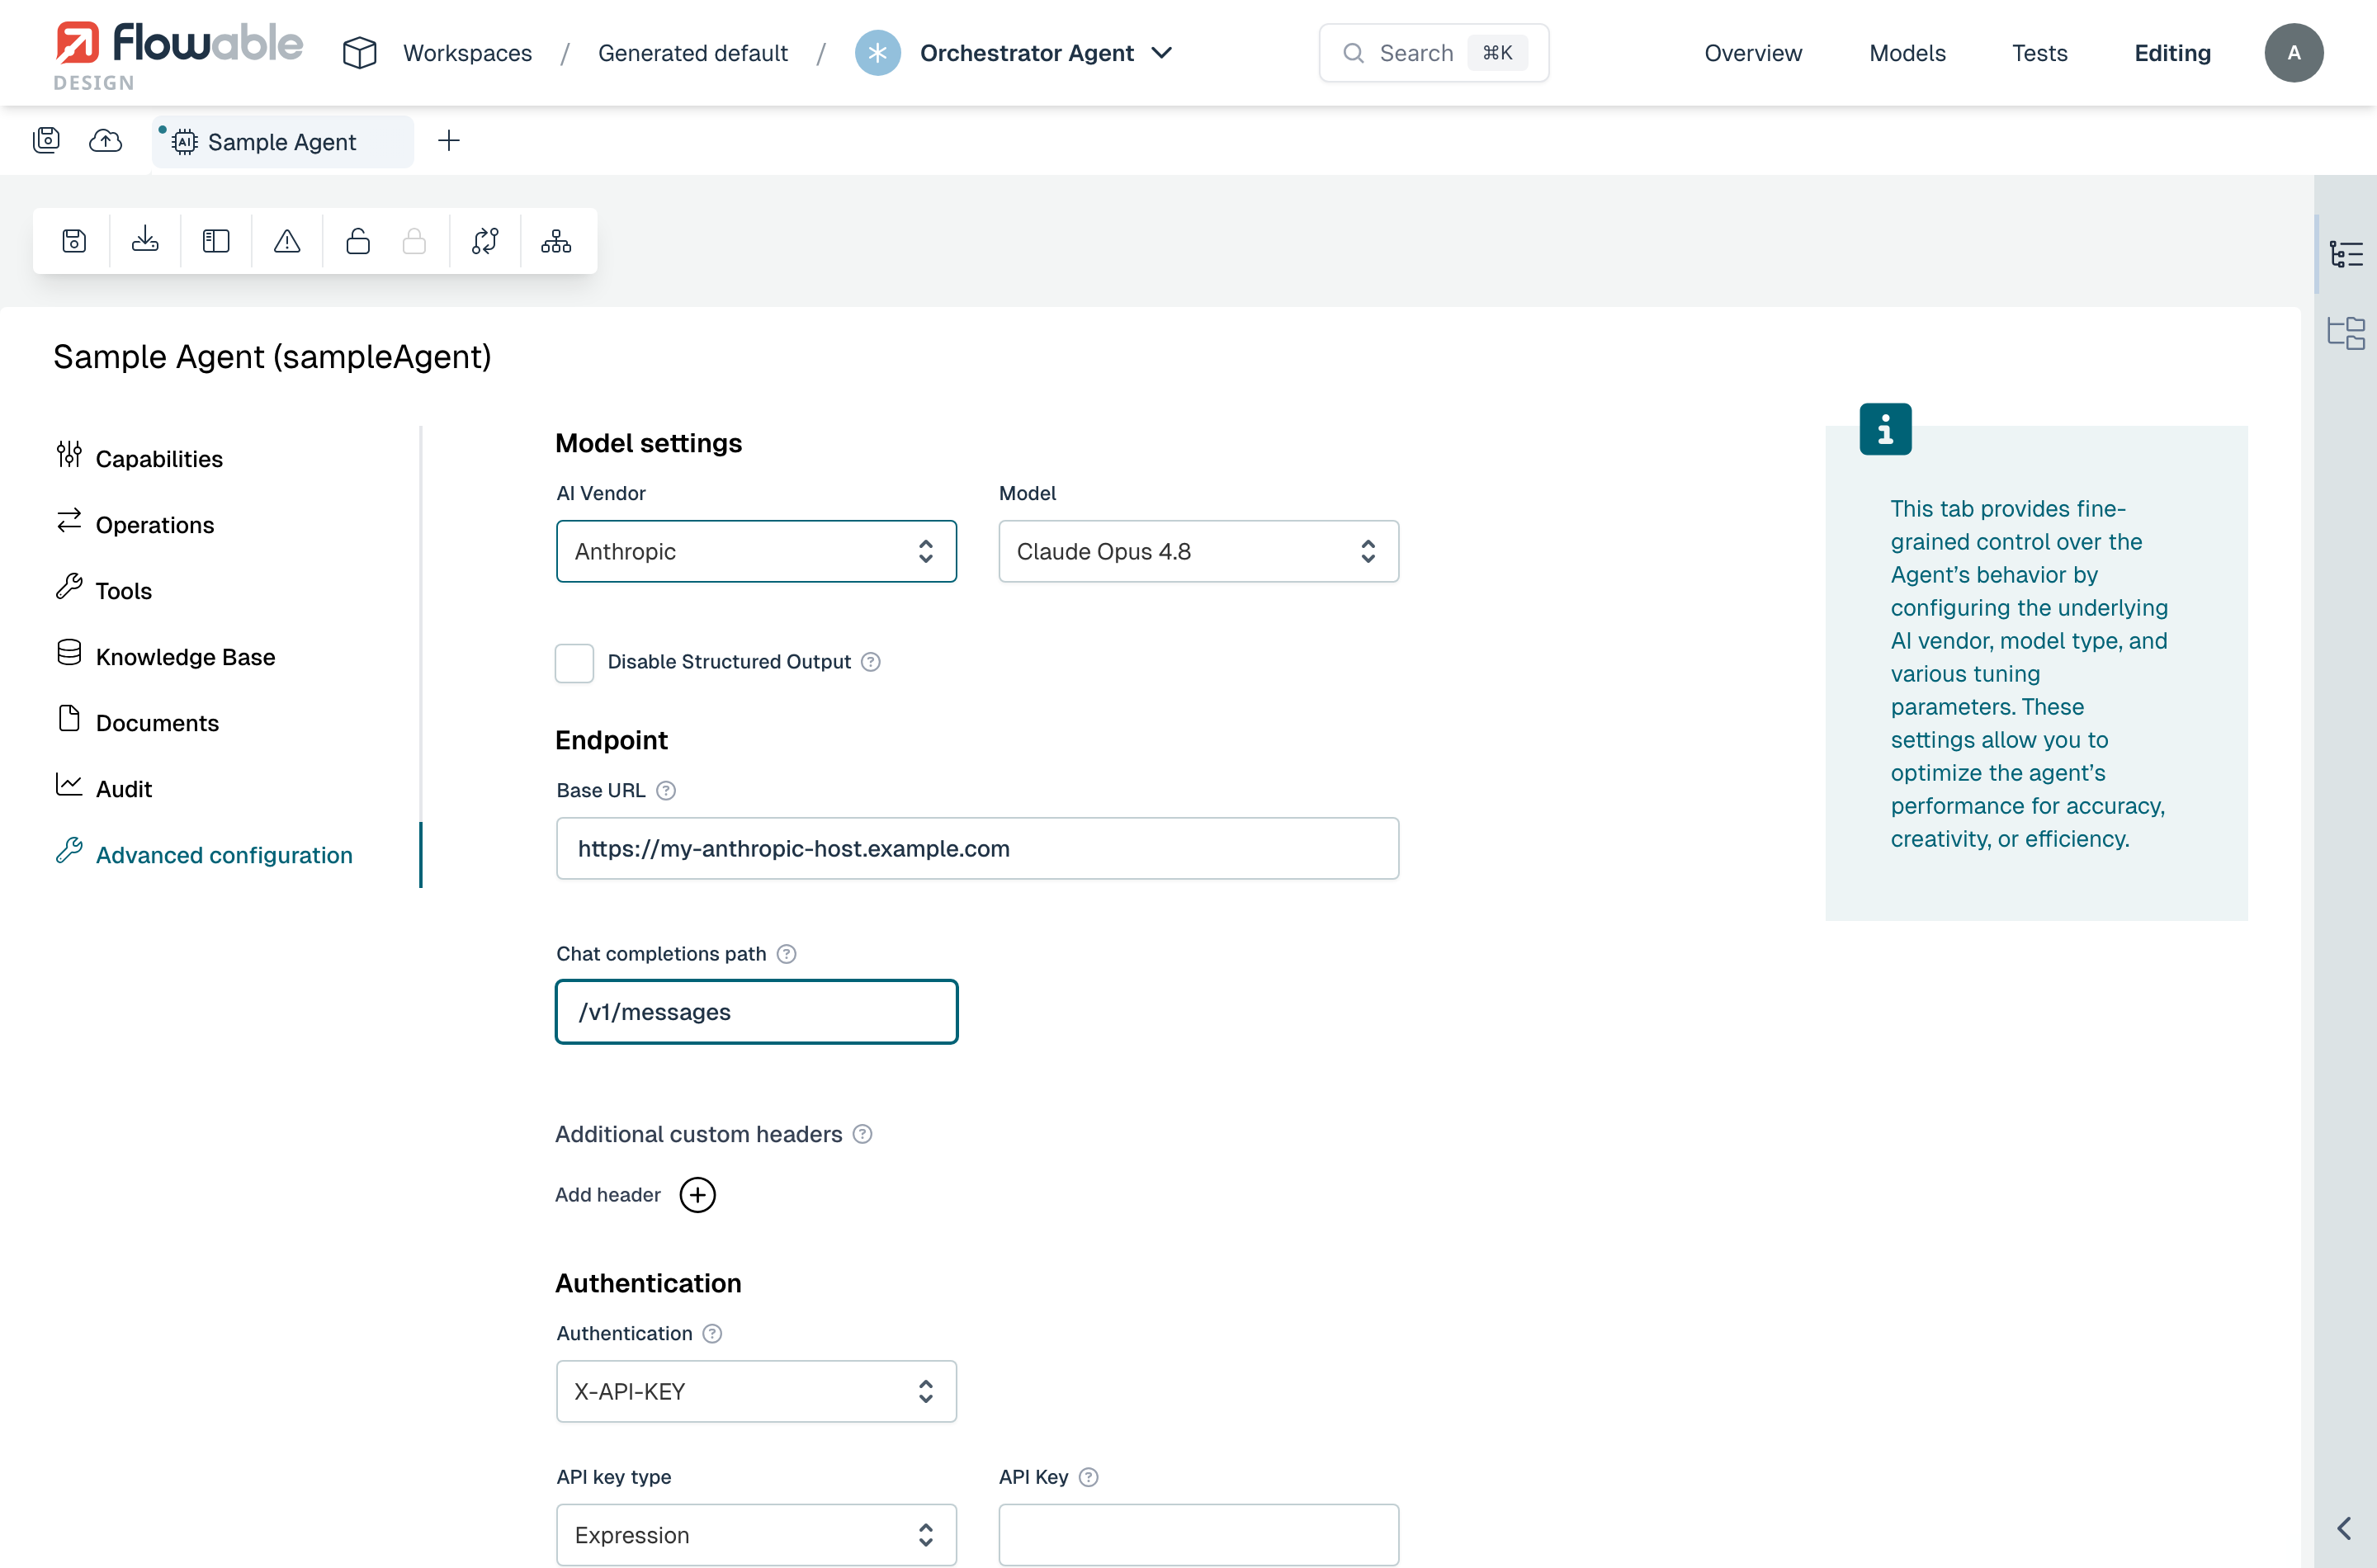Click the Search box in header
2377x1568 pixels.
(1433, 53)
